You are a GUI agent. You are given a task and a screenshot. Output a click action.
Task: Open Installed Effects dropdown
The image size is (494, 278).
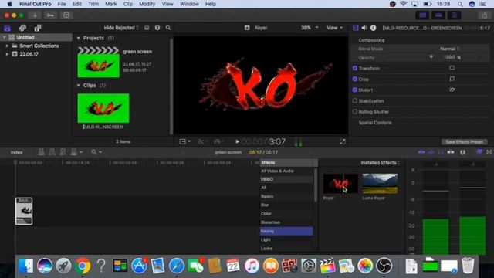pos(381,163)
